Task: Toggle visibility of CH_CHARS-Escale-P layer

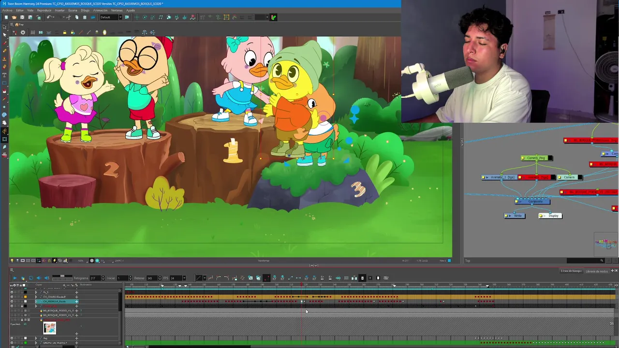Action: click(x=12, y=297)
